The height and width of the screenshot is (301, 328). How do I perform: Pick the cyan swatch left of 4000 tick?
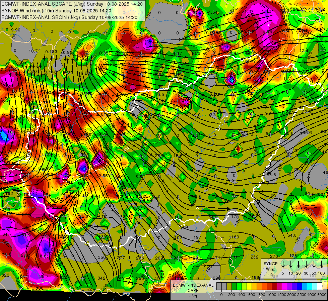(309, 286)
